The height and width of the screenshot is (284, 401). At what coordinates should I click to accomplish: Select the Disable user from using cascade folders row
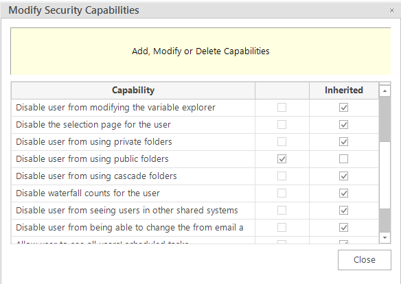point(194,176)
